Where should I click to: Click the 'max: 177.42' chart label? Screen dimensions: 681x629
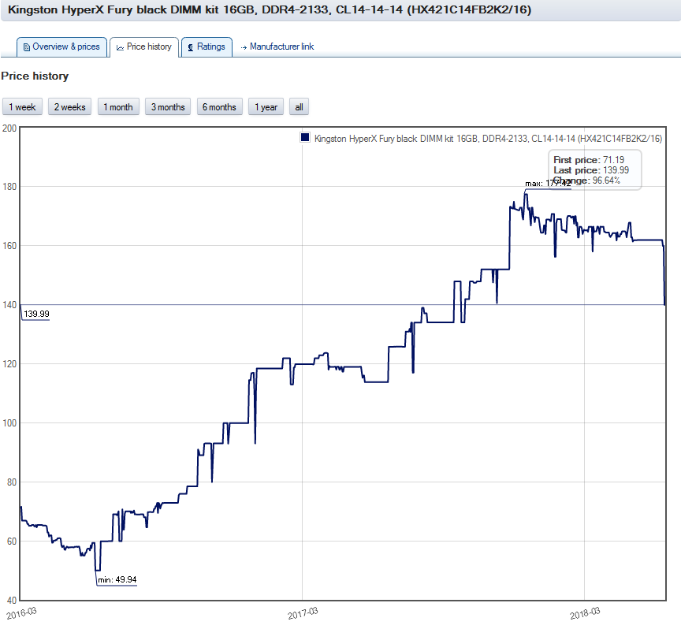pos(548,184)
